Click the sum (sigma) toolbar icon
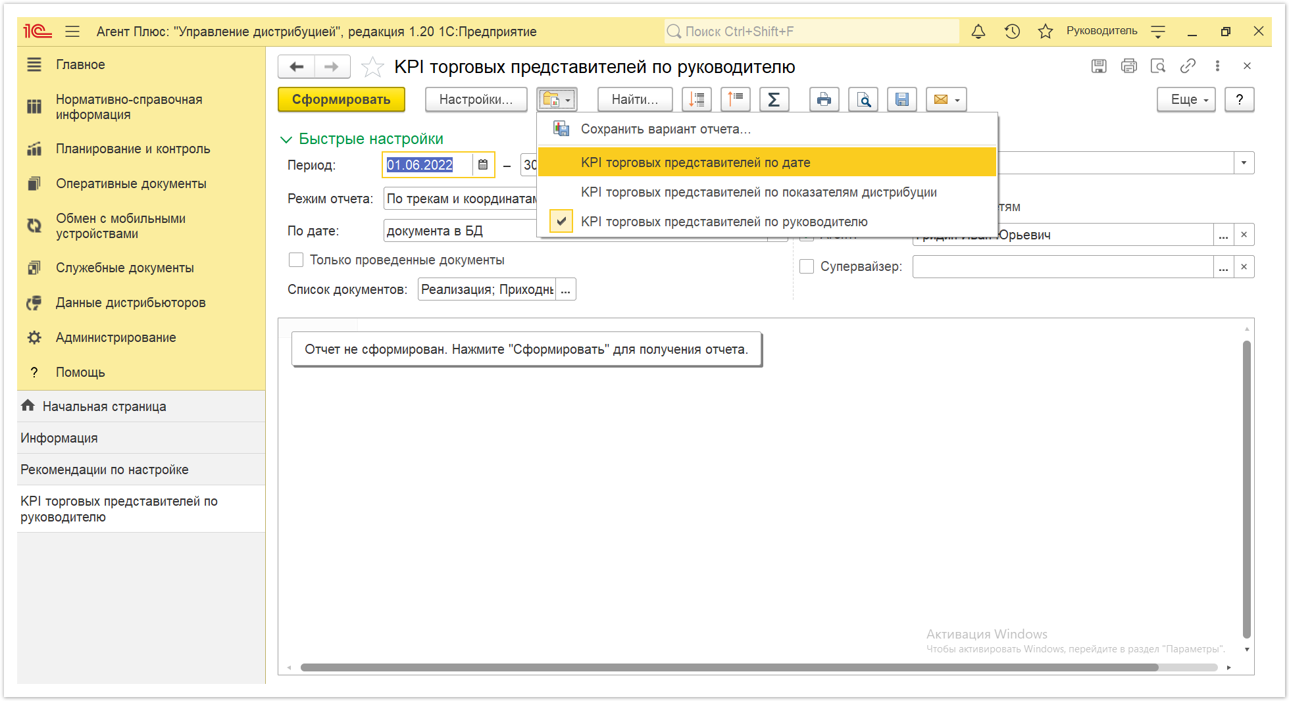The width and height of the screenshot is (1289, 701). [774, 99]
